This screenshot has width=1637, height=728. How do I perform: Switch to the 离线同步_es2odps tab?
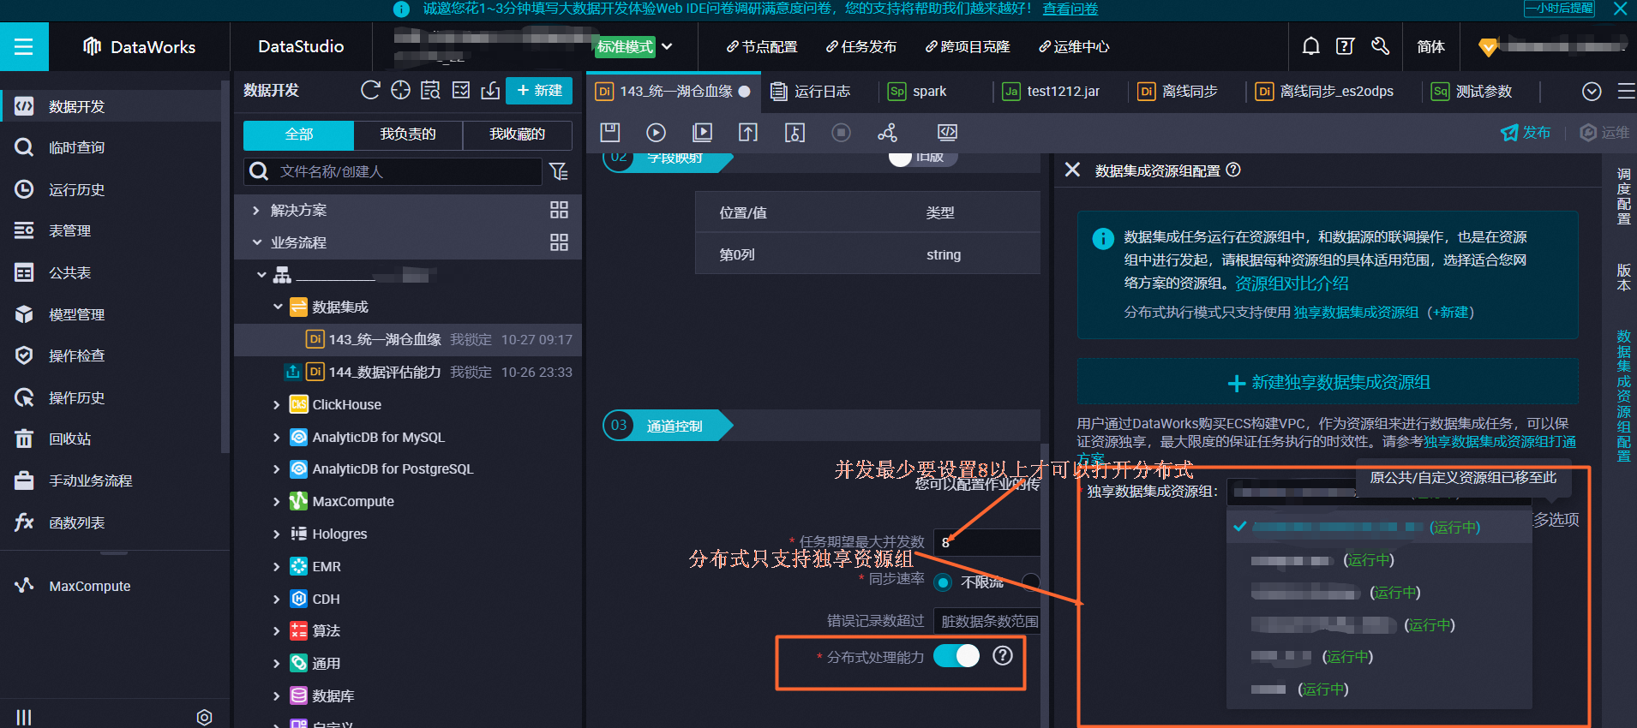[x=1326, y=91]
